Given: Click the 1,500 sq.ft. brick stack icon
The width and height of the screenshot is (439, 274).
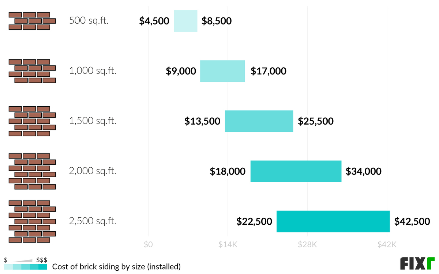Looking at the screenshot, I should point(32,121).
